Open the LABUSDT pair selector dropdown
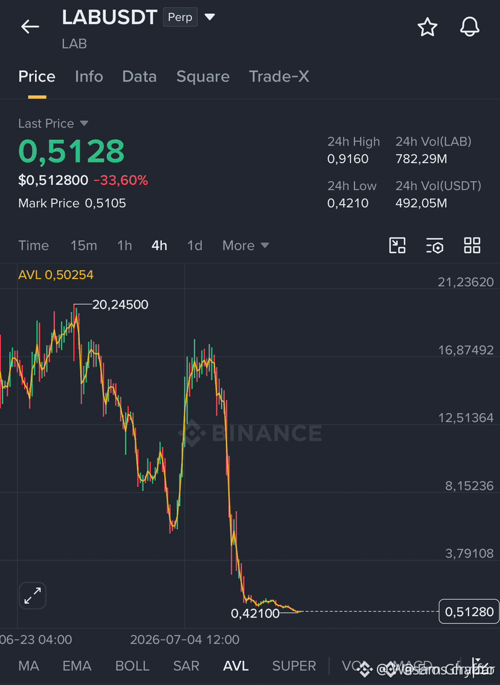Image resolution: width=500 pixels, height=685 pixels. click(x=210, y=17)
